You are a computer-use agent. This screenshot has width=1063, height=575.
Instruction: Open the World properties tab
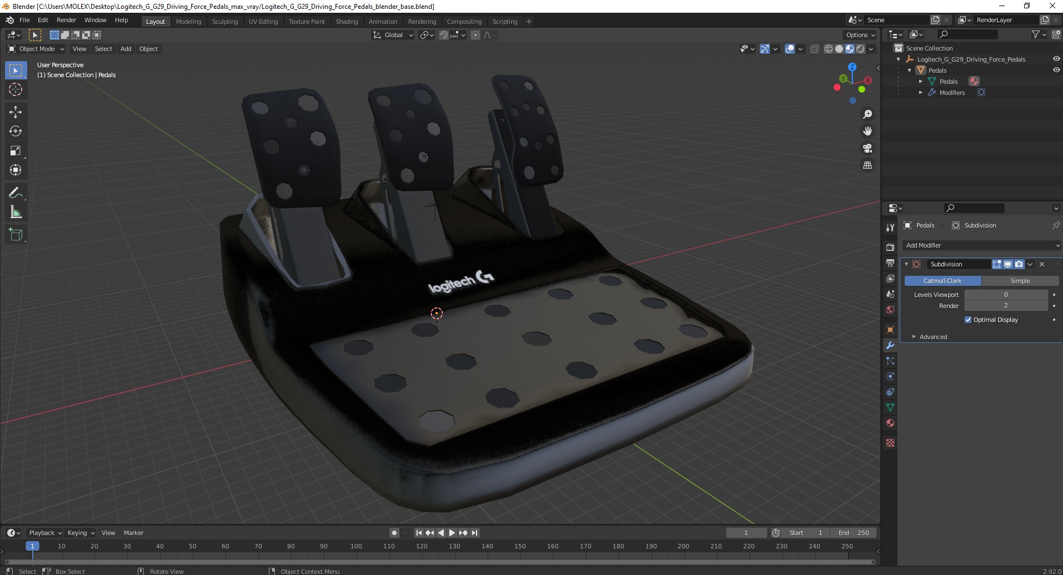click(x=890, y=310)
